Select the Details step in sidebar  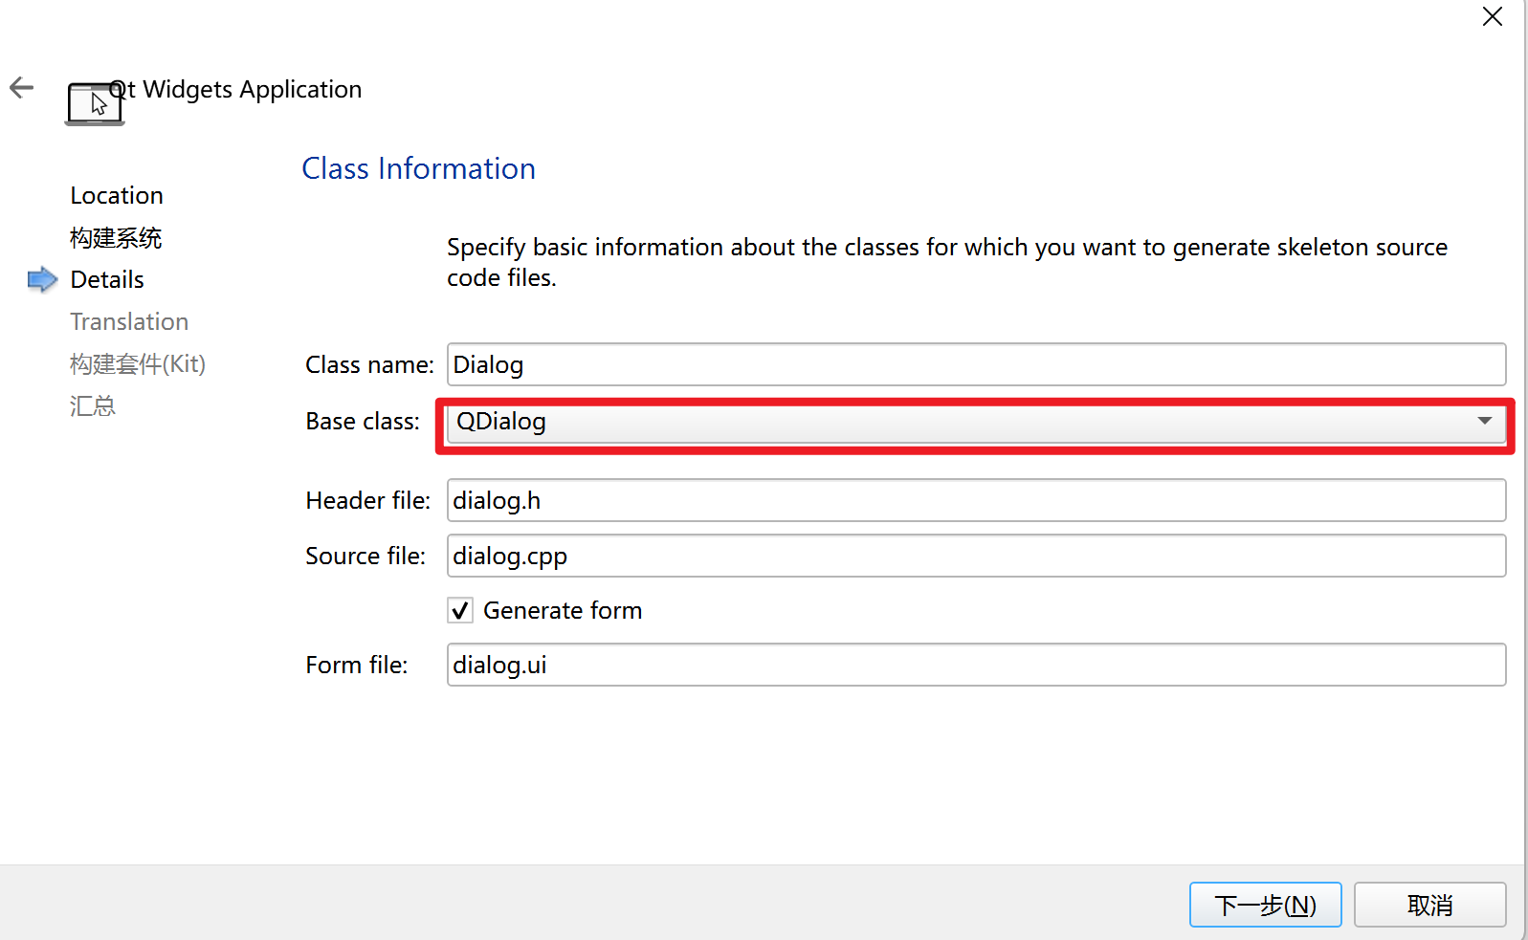107,279
